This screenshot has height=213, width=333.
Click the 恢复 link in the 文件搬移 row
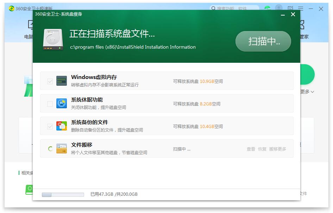click(262, 149)
